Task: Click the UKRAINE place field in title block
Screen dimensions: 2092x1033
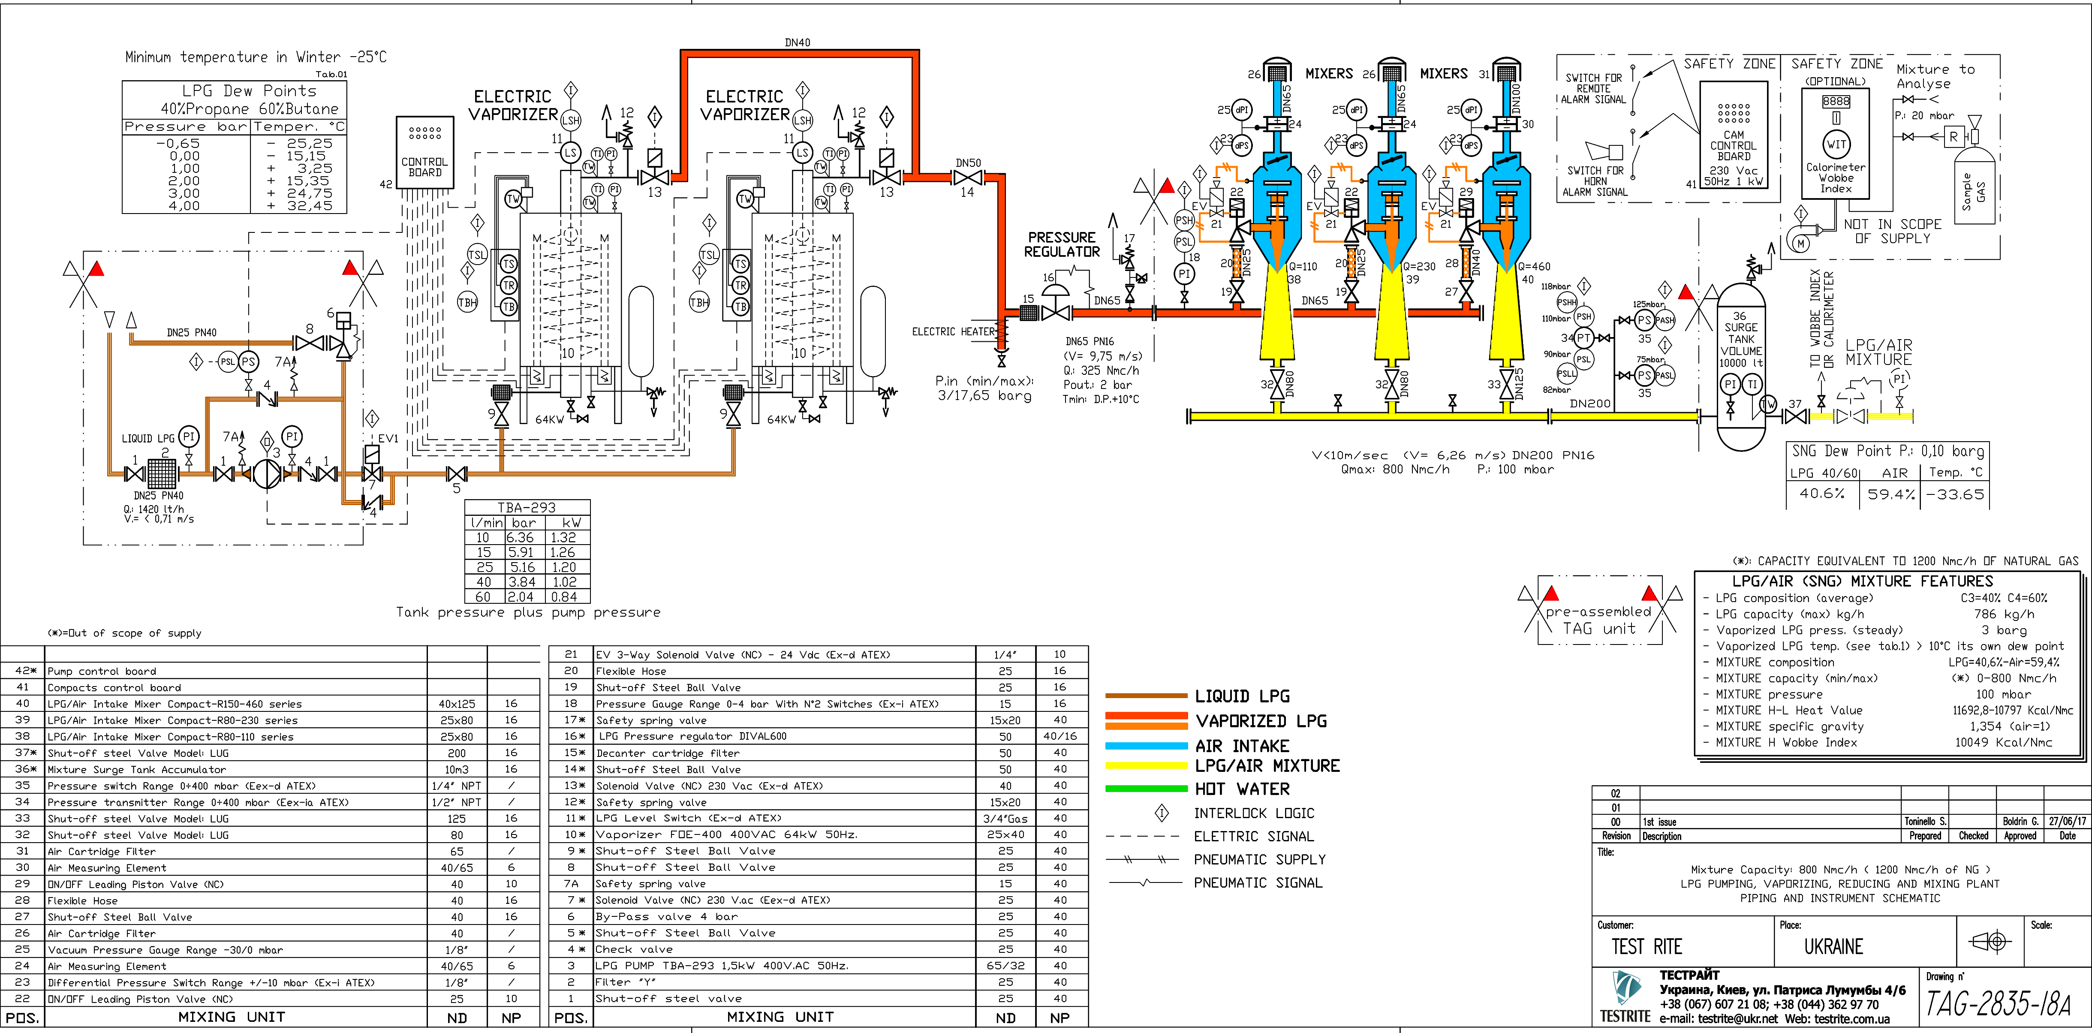Action: (1834, 947)
